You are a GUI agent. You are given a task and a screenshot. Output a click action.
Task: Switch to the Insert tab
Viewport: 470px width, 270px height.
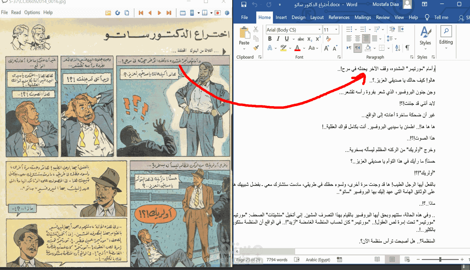(281, 17)
